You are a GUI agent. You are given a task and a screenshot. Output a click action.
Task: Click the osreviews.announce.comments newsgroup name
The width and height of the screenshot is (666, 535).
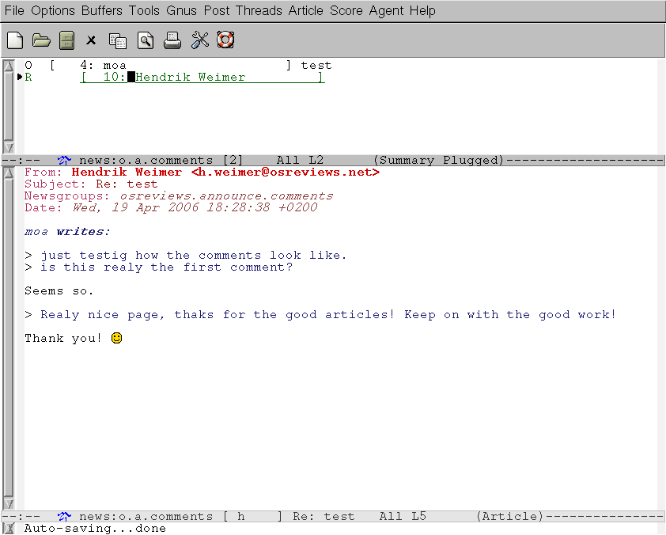point(226,195)
